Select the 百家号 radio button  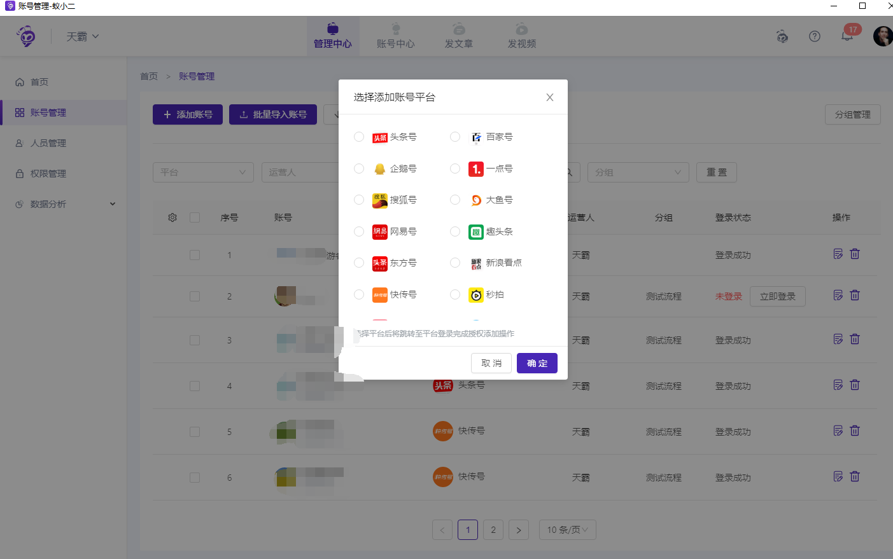tap(455, 137)
